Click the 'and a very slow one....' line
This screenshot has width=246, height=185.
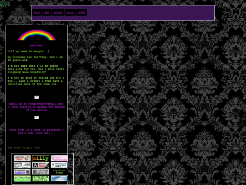(36, 133)
